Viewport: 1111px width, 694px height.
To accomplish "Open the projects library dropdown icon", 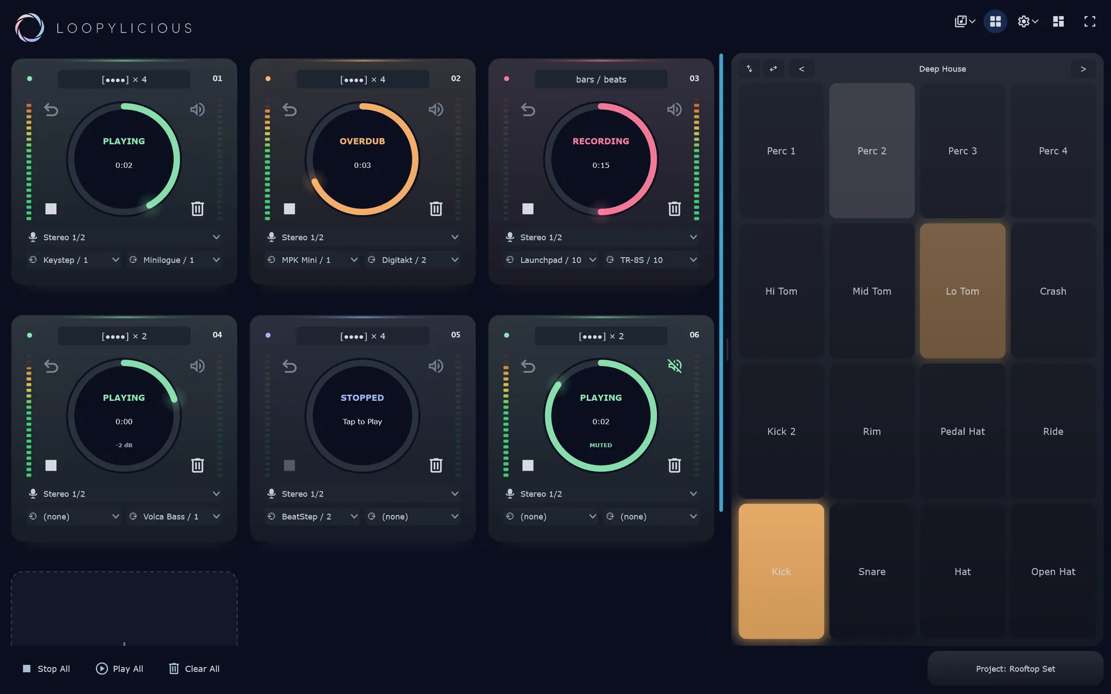I will pos(965,21).
